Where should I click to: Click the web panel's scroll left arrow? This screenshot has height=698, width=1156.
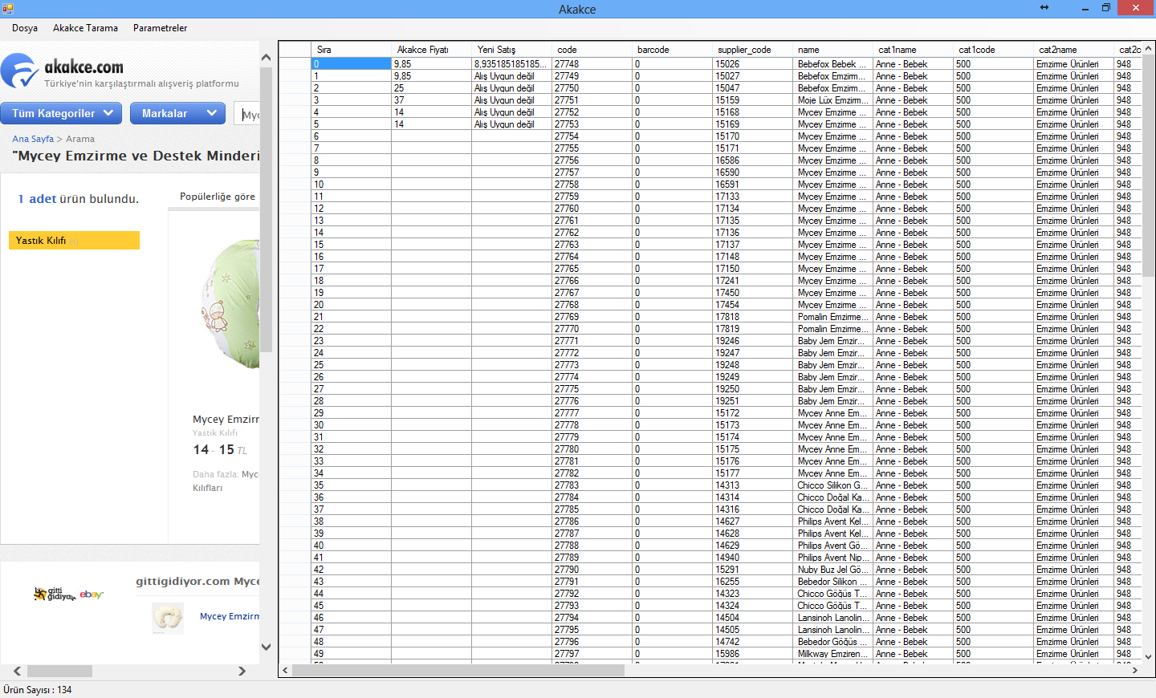click(17, 671)
